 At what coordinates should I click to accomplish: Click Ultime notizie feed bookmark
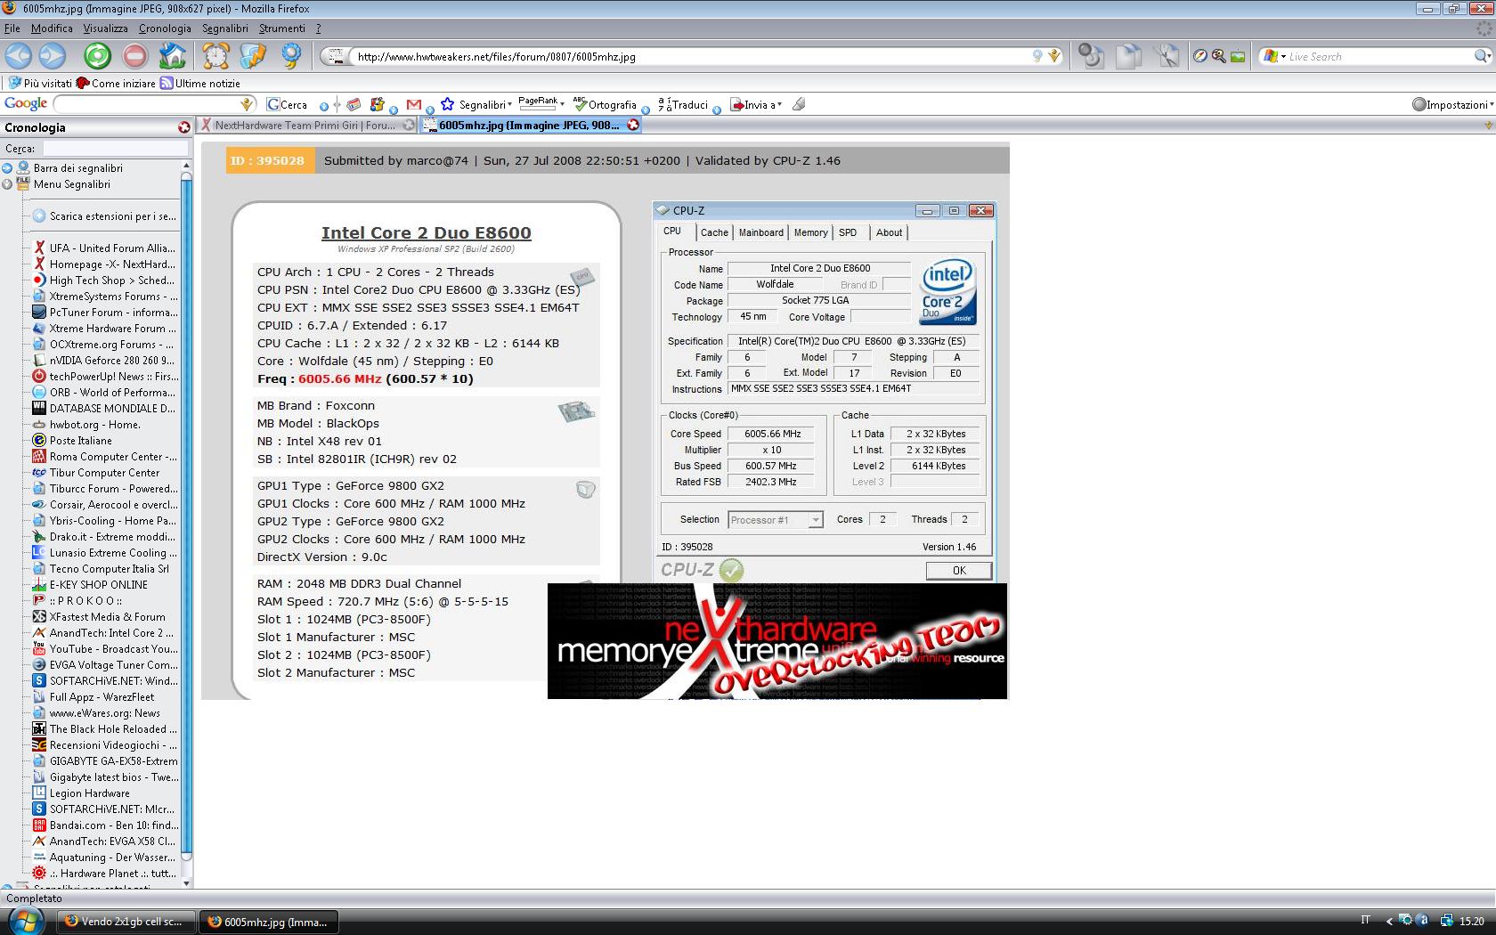[x=200, y=83]
